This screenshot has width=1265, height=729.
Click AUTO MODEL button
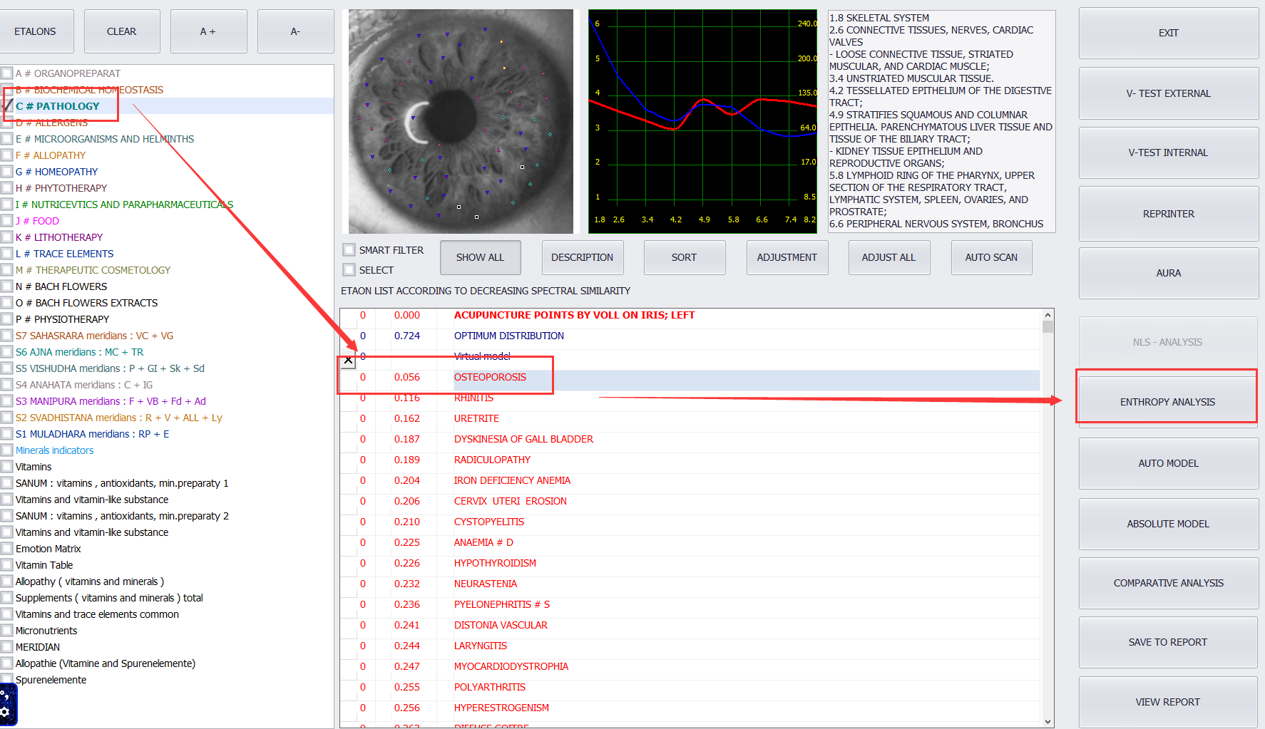tap(1168, 463)
